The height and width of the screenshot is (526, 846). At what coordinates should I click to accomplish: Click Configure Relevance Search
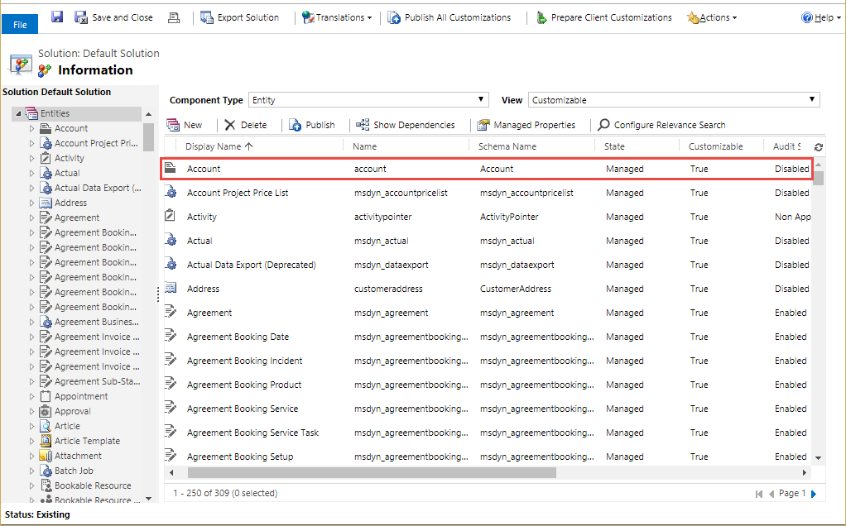pyautogui.click(x=661, y=125)
